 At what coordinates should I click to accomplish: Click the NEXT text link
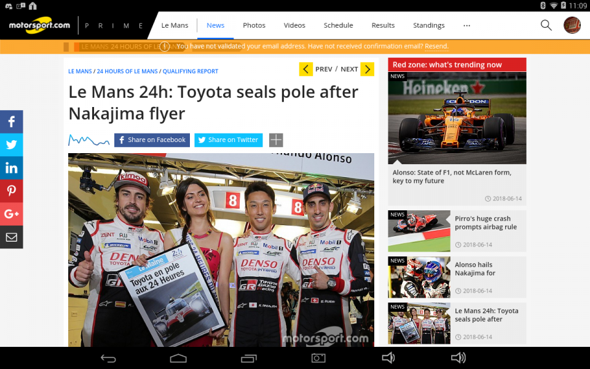click(349, 69)
